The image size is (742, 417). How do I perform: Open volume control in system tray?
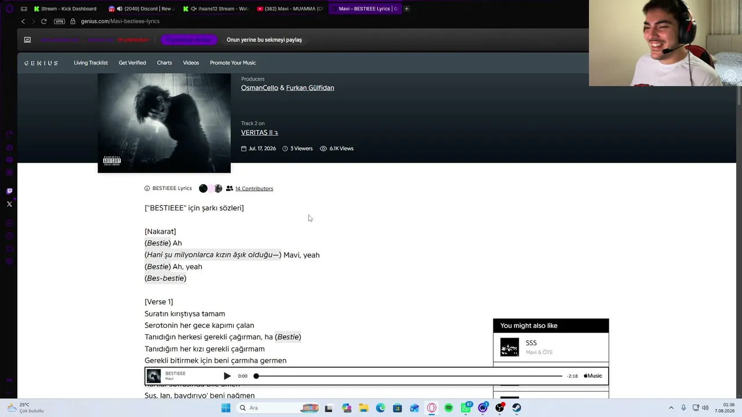pyautogui.click(x=705, y=408)
